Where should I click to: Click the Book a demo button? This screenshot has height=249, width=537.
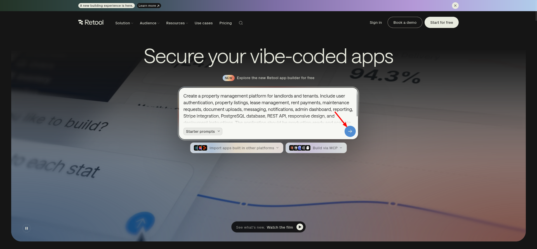click(x=405, y=22)
